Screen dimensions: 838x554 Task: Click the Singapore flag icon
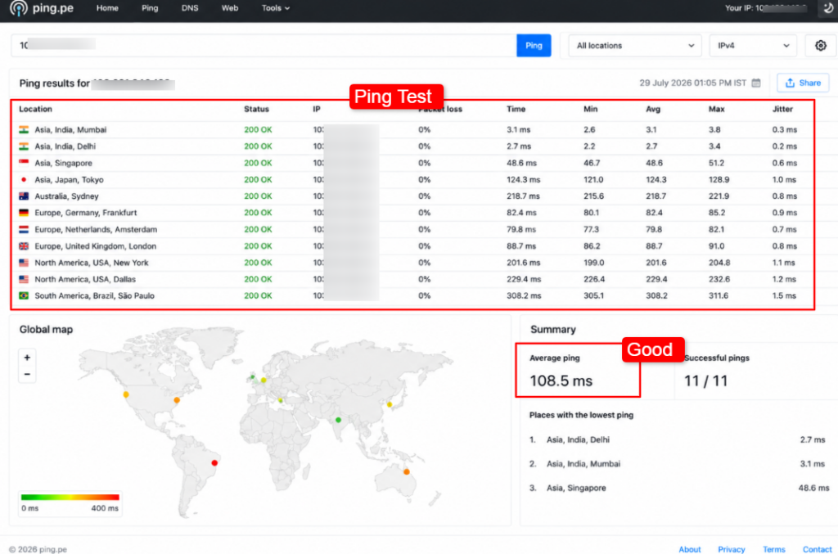click(24, 162)
